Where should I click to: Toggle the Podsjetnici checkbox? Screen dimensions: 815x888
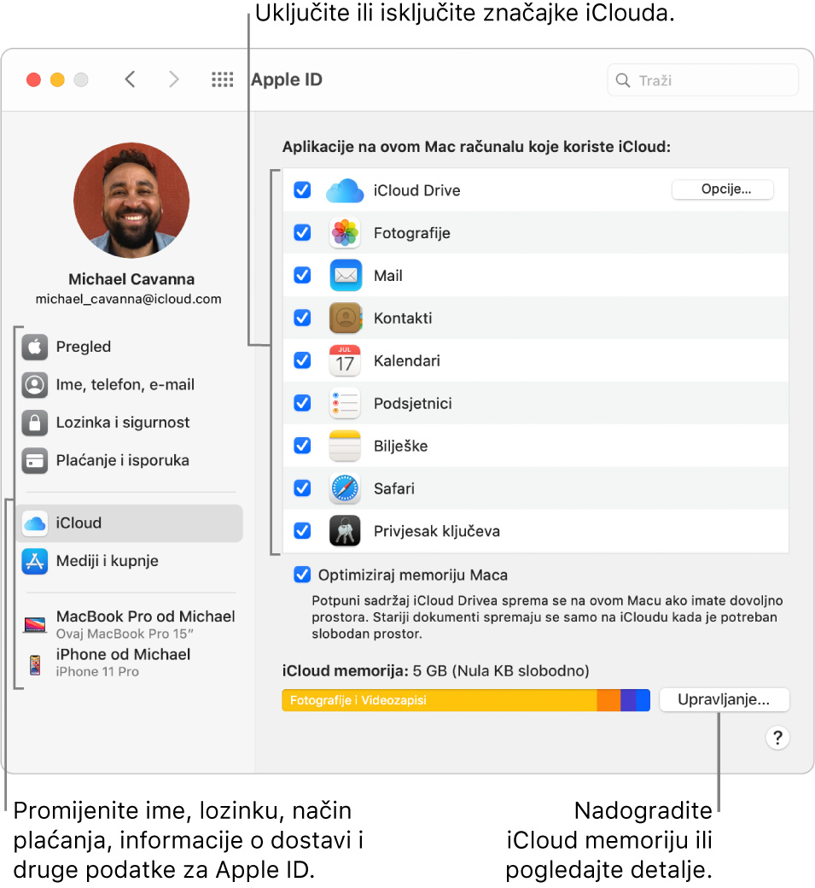click(x=302, y=403)
